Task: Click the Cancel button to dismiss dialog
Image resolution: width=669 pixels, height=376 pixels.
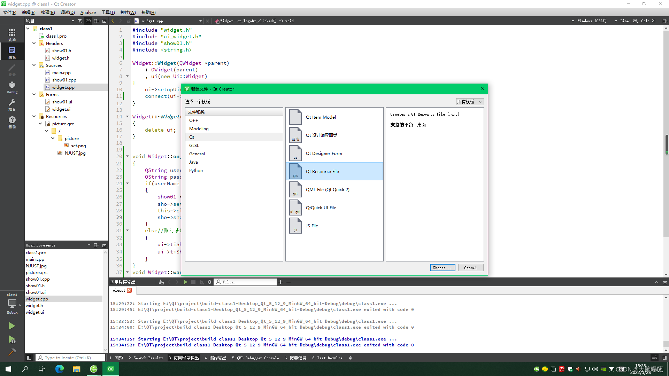Action: pos(470,267)
